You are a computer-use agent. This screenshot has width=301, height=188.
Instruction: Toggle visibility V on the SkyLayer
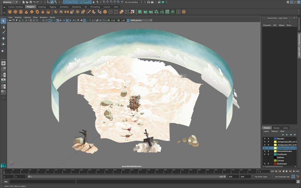click(265, 138)
